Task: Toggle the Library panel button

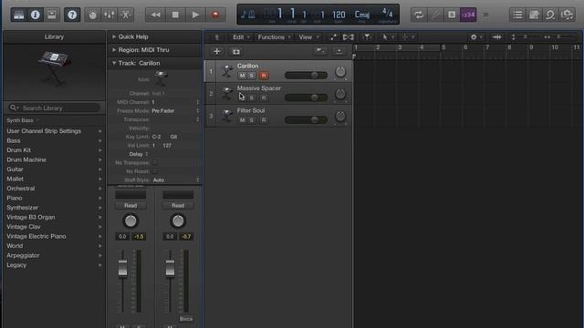Action: click(18, 15)
